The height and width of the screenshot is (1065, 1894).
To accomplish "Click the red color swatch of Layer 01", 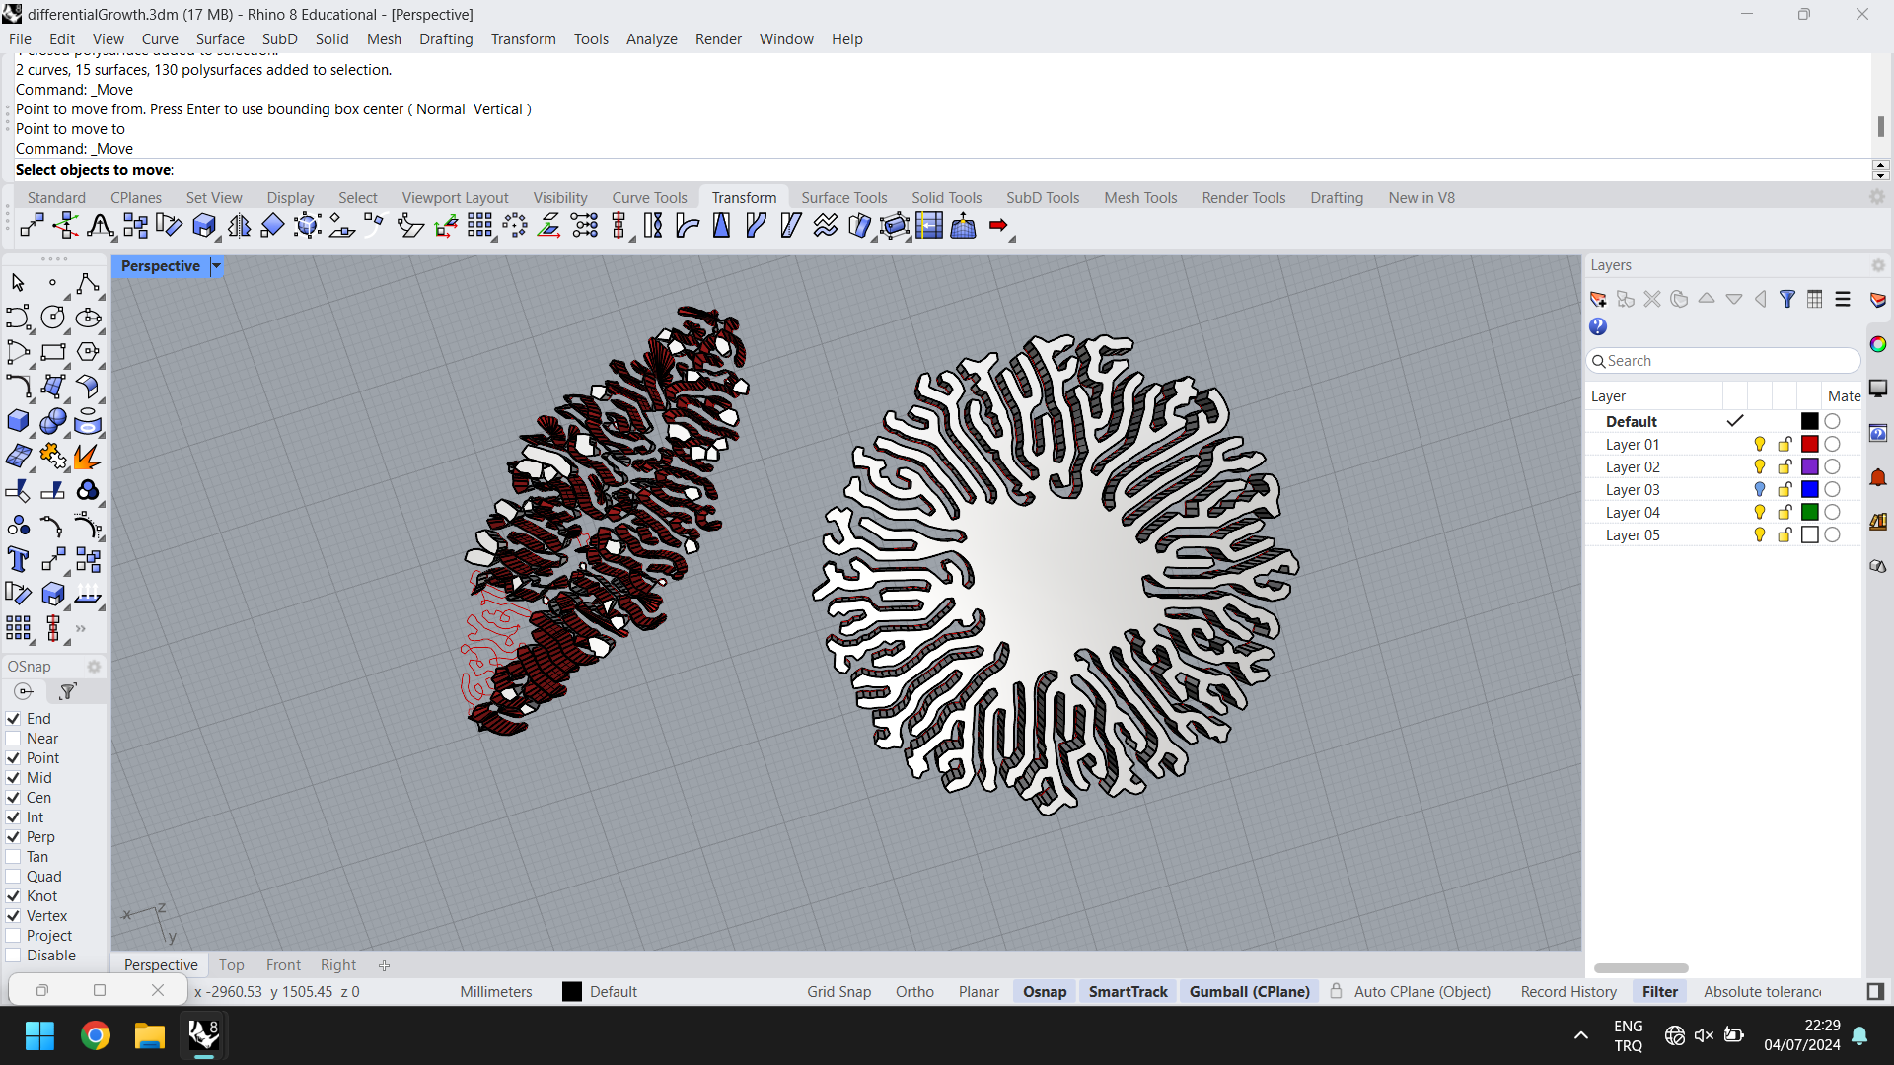I will 1809,445.
